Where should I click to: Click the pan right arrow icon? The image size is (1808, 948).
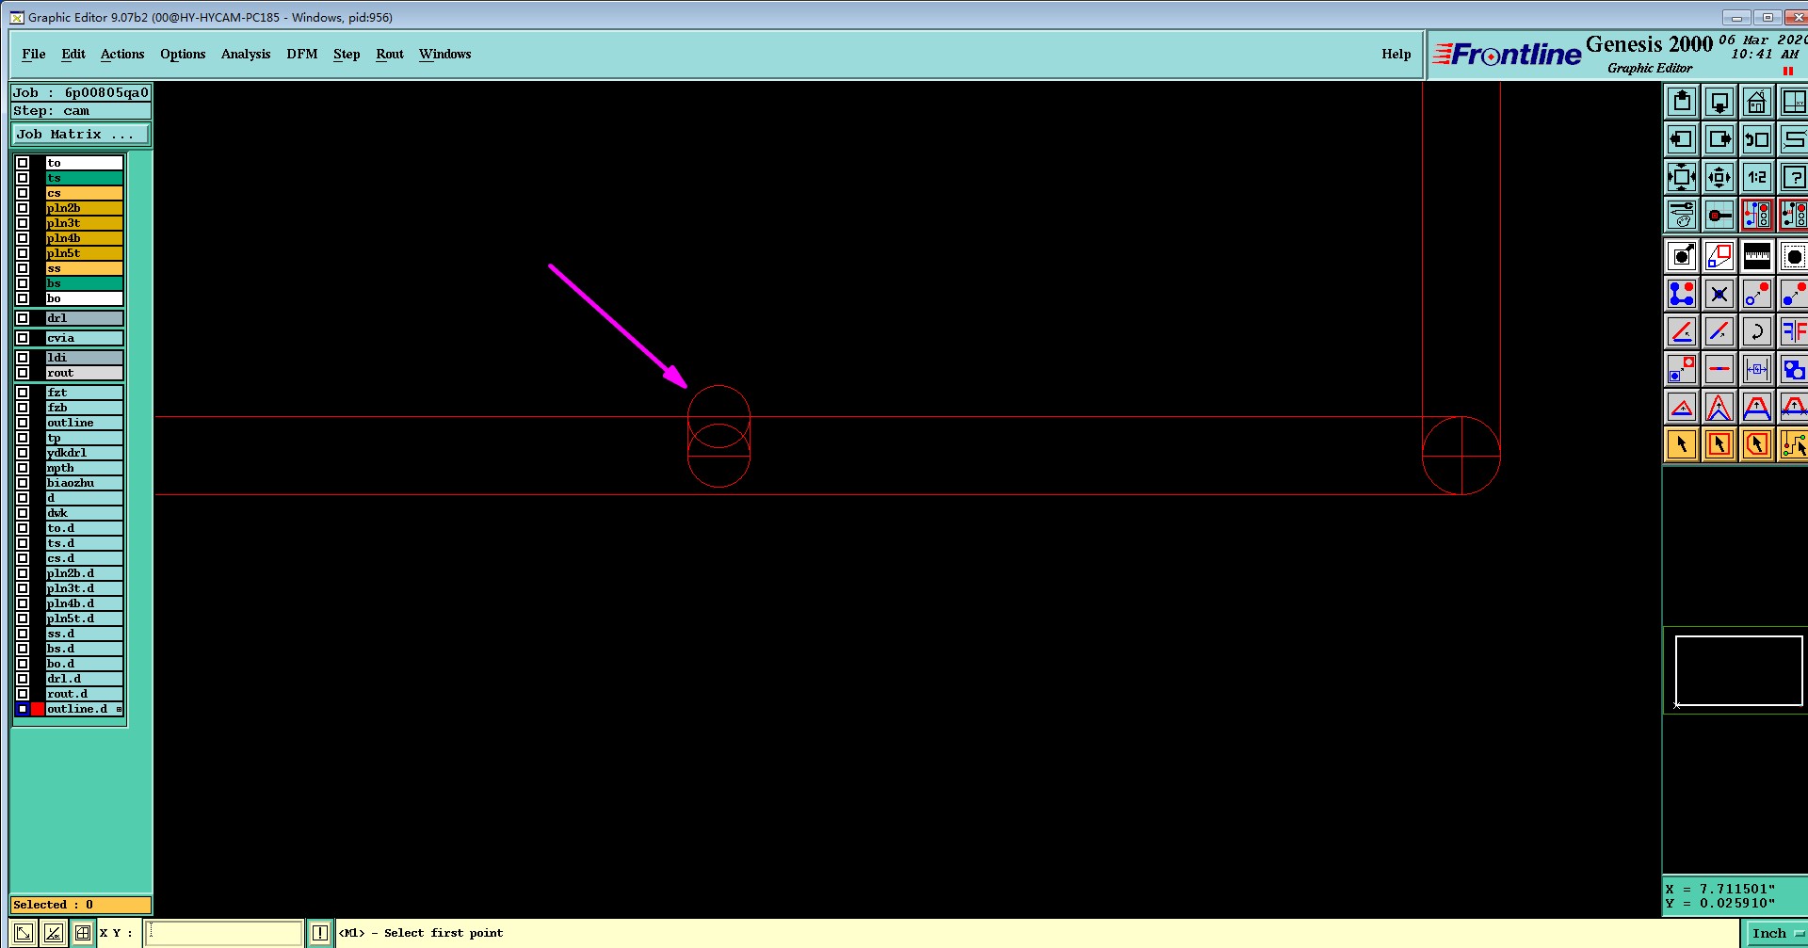(x=1719, y=139)
